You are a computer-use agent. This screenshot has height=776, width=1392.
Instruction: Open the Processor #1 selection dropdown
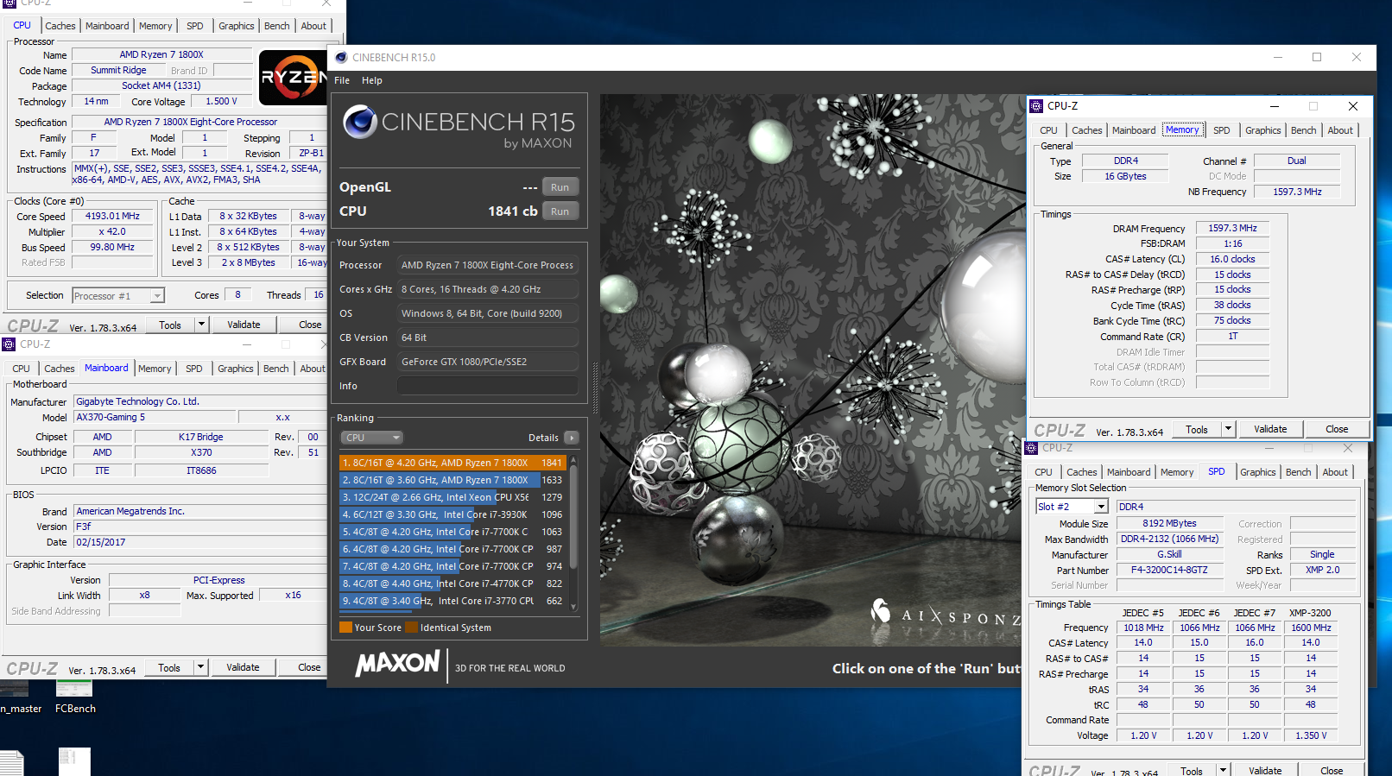[117, 296]
